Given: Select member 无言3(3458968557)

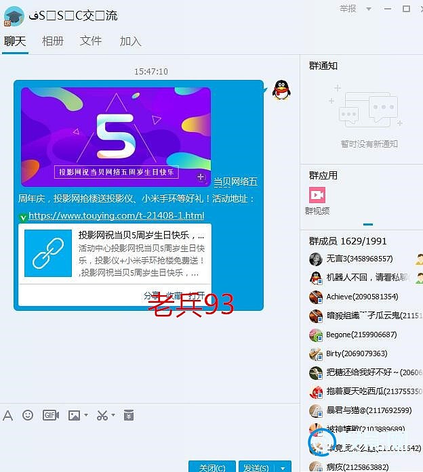Looking at the screenshot, I should 359,259.
